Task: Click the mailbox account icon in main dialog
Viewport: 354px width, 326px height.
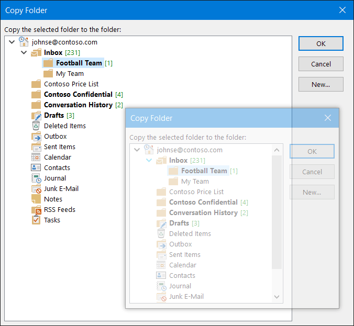Action: click(x=24, y=42)
